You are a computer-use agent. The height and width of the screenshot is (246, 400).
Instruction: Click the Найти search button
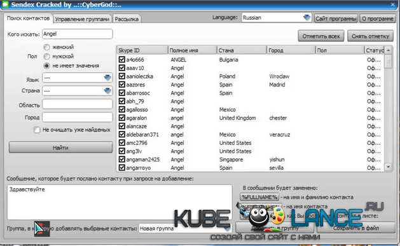[60, 147]
